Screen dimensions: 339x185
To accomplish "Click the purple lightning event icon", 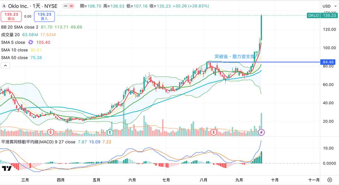I will (x=262, y=132).
